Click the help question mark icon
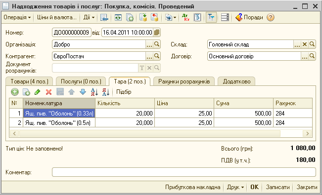 (x=271, y=17)
